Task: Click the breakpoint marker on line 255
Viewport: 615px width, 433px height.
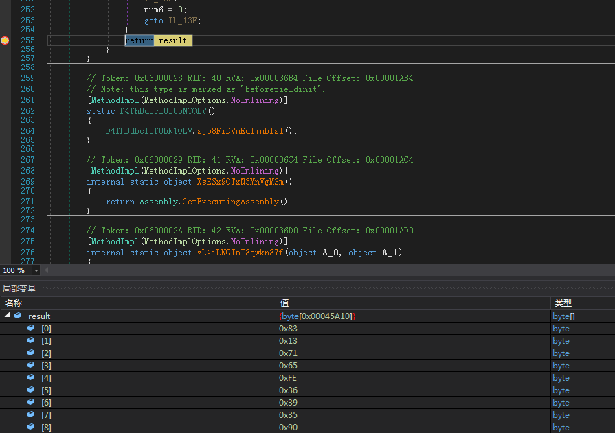Action: [x=5, y=40]
